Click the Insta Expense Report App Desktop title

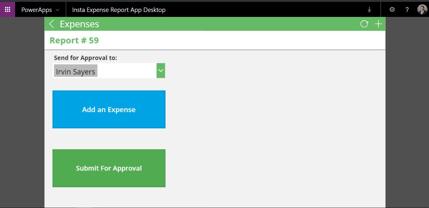click(x=119, y=10)
